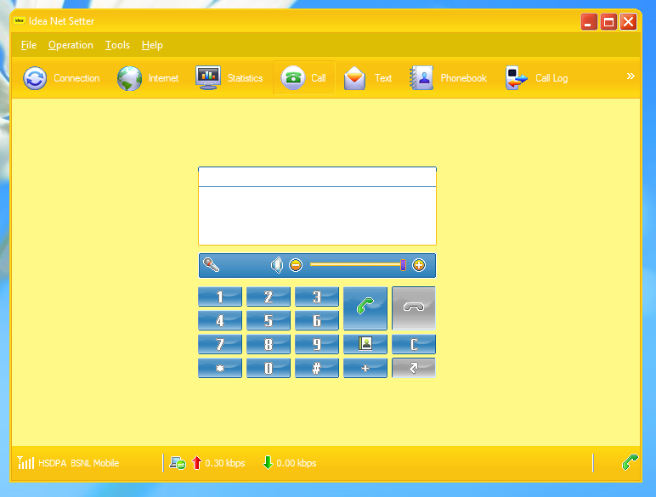Dial digit 2 on keypad
The width and height of the screenshot is (656, 497).
click(x=269, y=297)
